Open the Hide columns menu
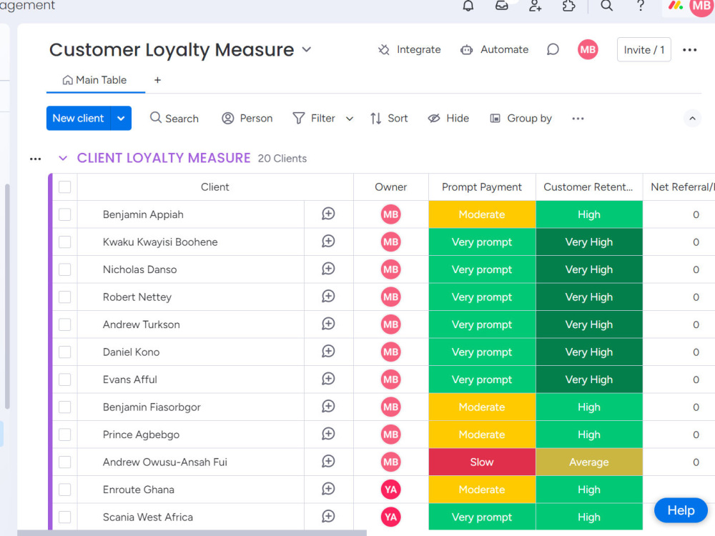Image resolution: width=715 pixels, height=536 pixels. (448, 119)
